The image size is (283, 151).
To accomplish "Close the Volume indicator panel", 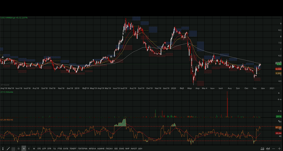I will pyautogui.click(x=279, y=93).
